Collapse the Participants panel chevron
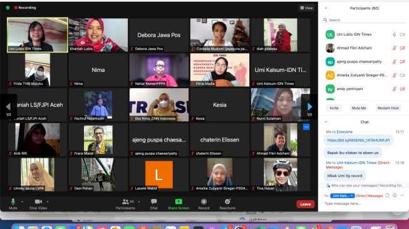The image size is (409, 229). pyautogui.click(x=326, y=8)
